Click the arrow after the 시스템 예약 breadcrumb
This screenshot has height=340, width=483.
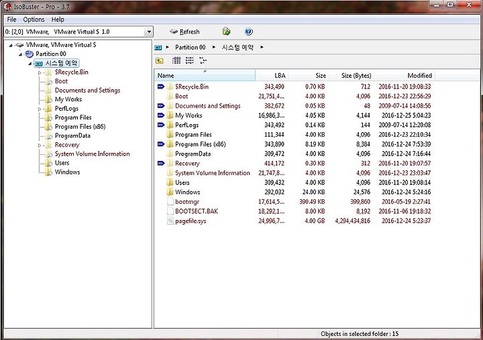point(262,47)
